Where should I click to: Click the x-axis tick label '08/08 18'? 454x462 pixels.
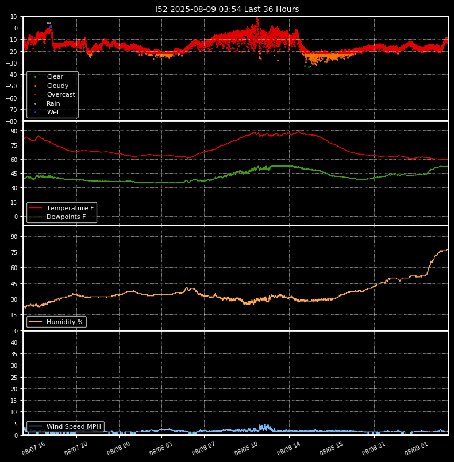pos(331,448)
